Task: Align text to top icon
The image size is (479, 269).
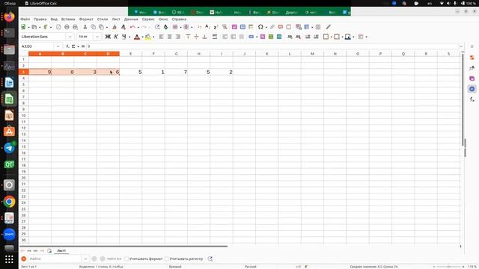Action: (188, 37)
